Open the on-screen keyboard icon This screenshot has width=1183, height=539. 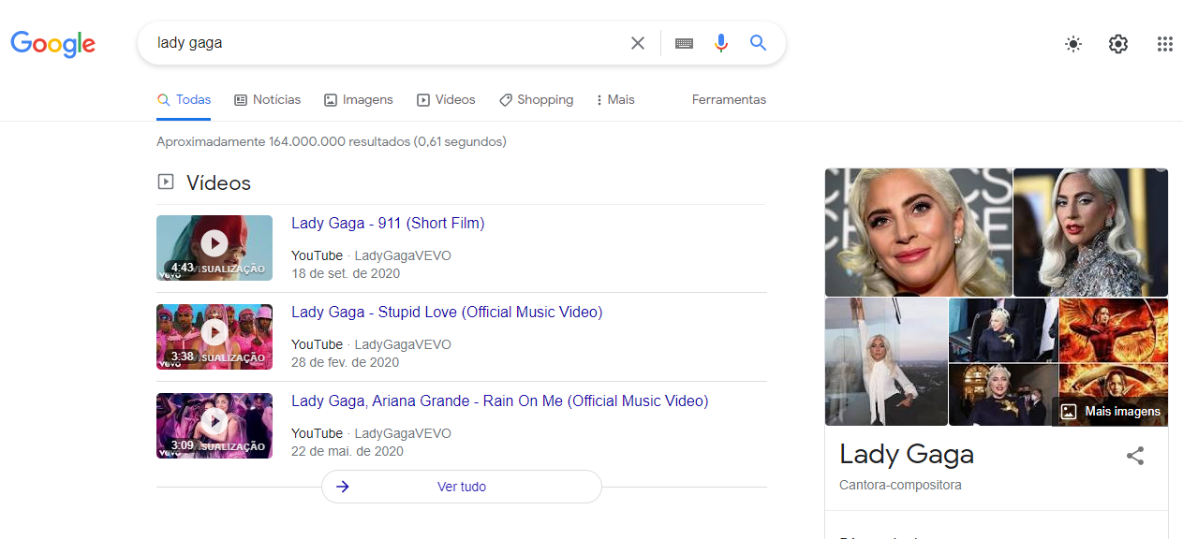(684, 43)
